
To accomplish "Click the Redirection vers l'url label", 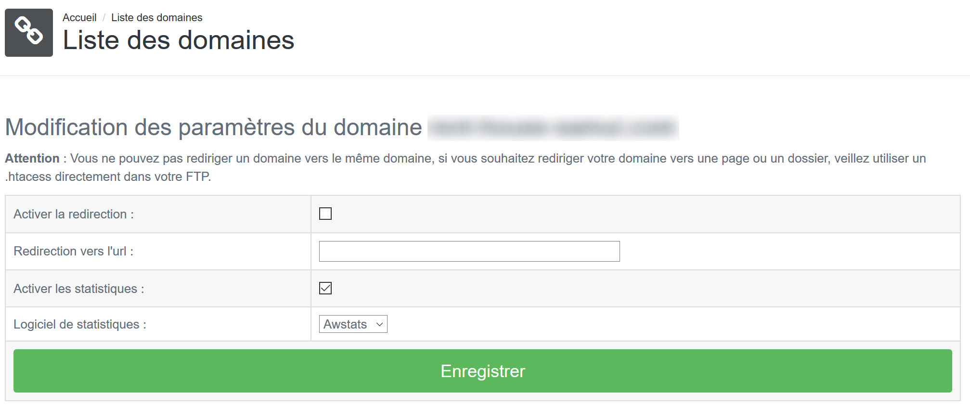I will [x=73, y=251].
